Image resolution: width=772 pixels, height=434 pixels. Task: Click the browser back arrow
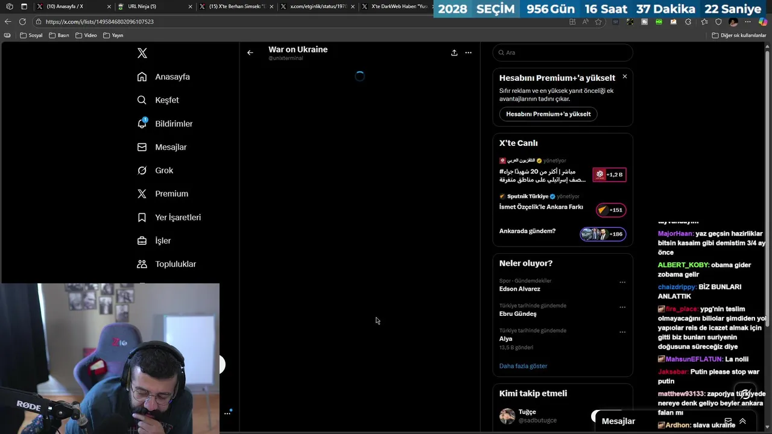tap(8, 21)
